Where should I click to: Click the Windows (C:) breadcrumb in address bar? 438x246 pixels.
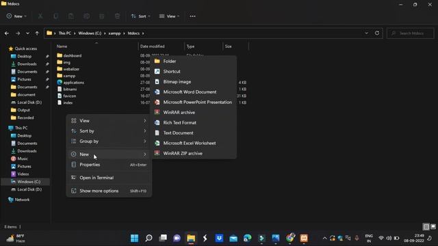(90, 33)
